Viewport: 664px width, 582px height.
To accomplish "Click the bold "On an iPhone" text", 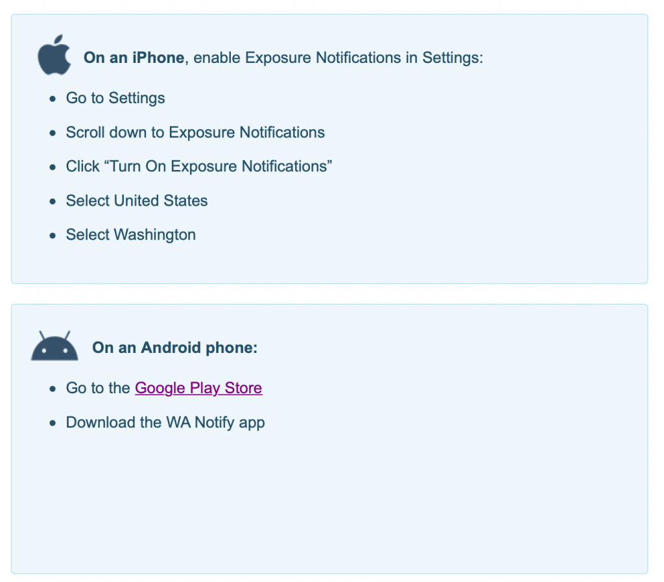I will tap(134, 58).
